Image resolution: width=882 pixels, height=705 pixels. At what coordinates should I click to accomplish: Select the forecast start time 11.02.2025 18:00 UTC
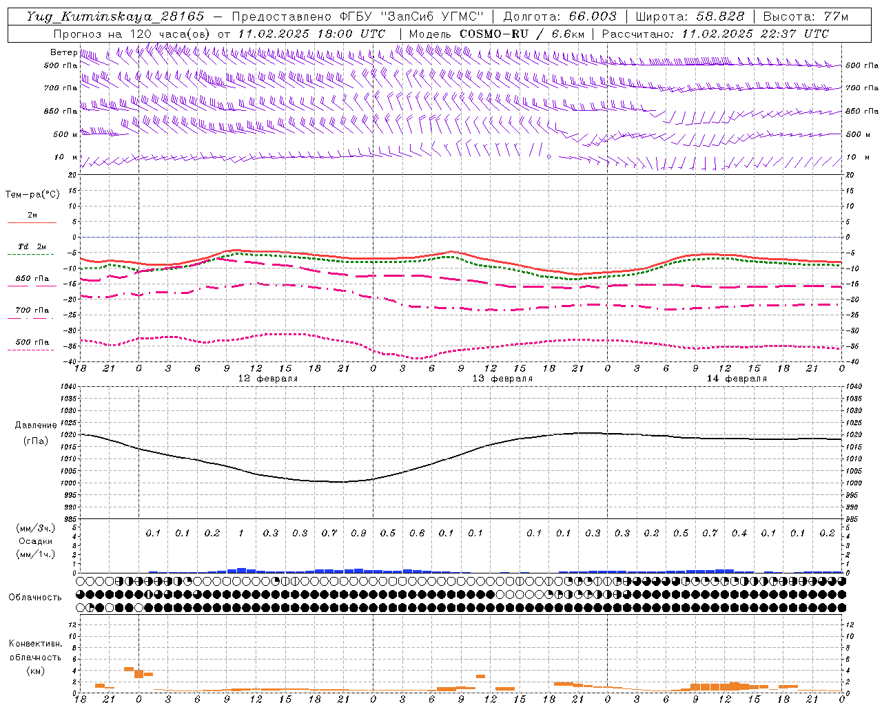[x=311, y=34]
